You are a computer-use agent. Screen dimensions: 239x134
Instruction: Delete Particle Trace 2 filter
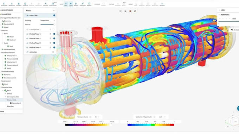coord(50,38)
